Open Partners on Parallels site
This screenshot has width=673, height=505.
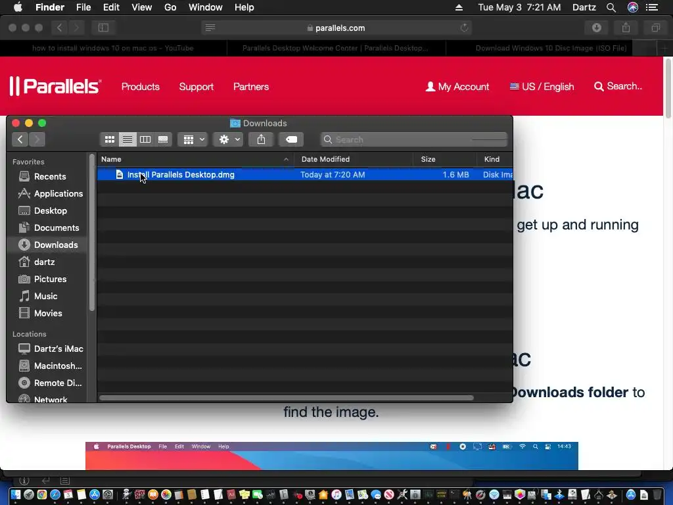[251, 87]
